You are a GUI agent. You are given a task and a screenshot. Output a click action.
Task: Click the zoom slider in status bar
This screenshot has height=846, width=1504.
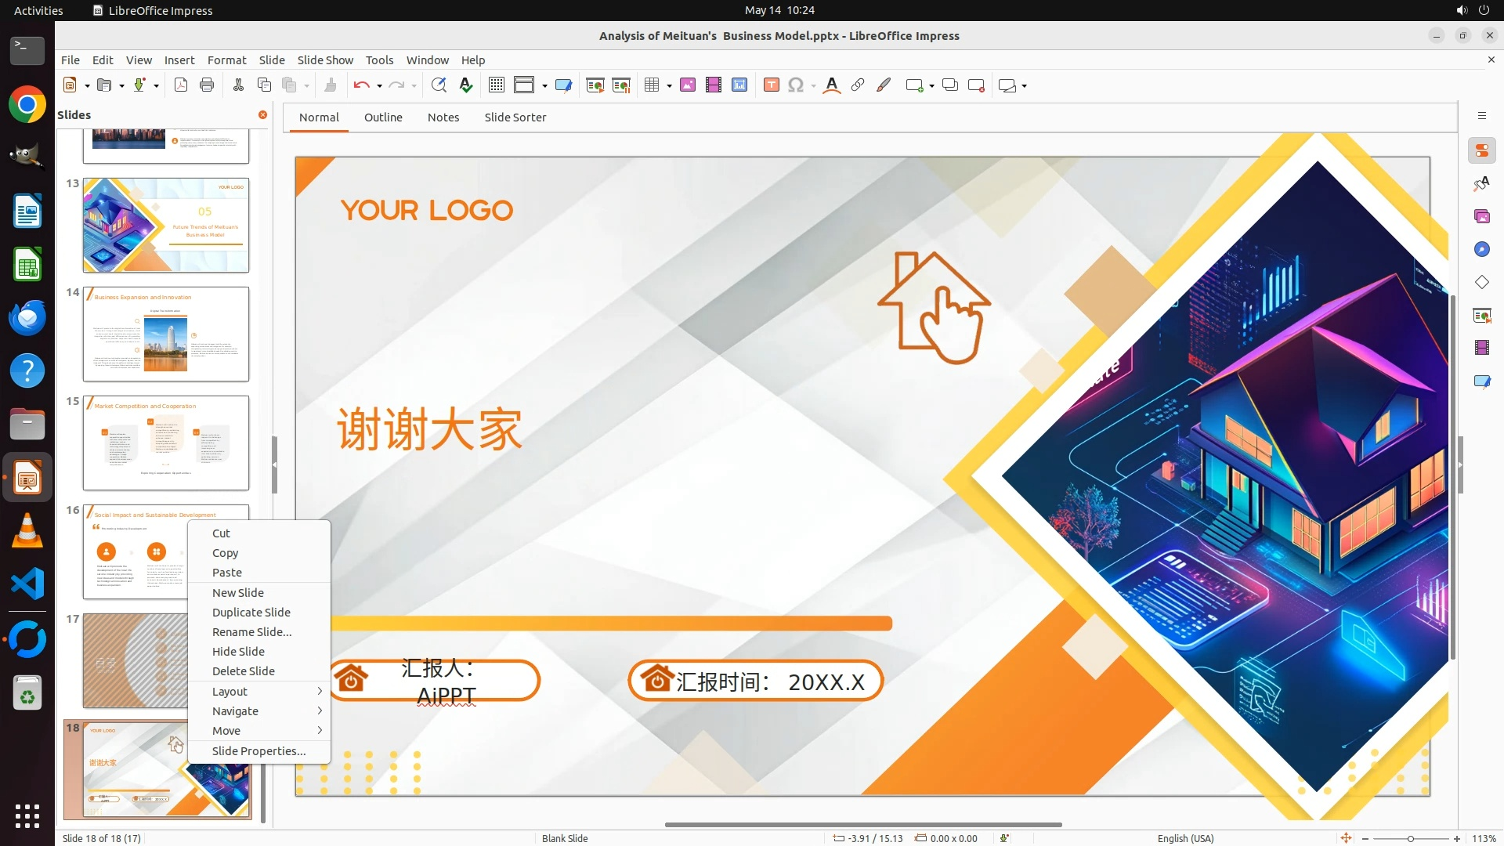coord(1410,839)
